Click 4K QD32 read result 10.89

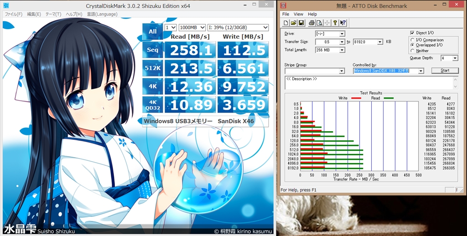point(190,105)
